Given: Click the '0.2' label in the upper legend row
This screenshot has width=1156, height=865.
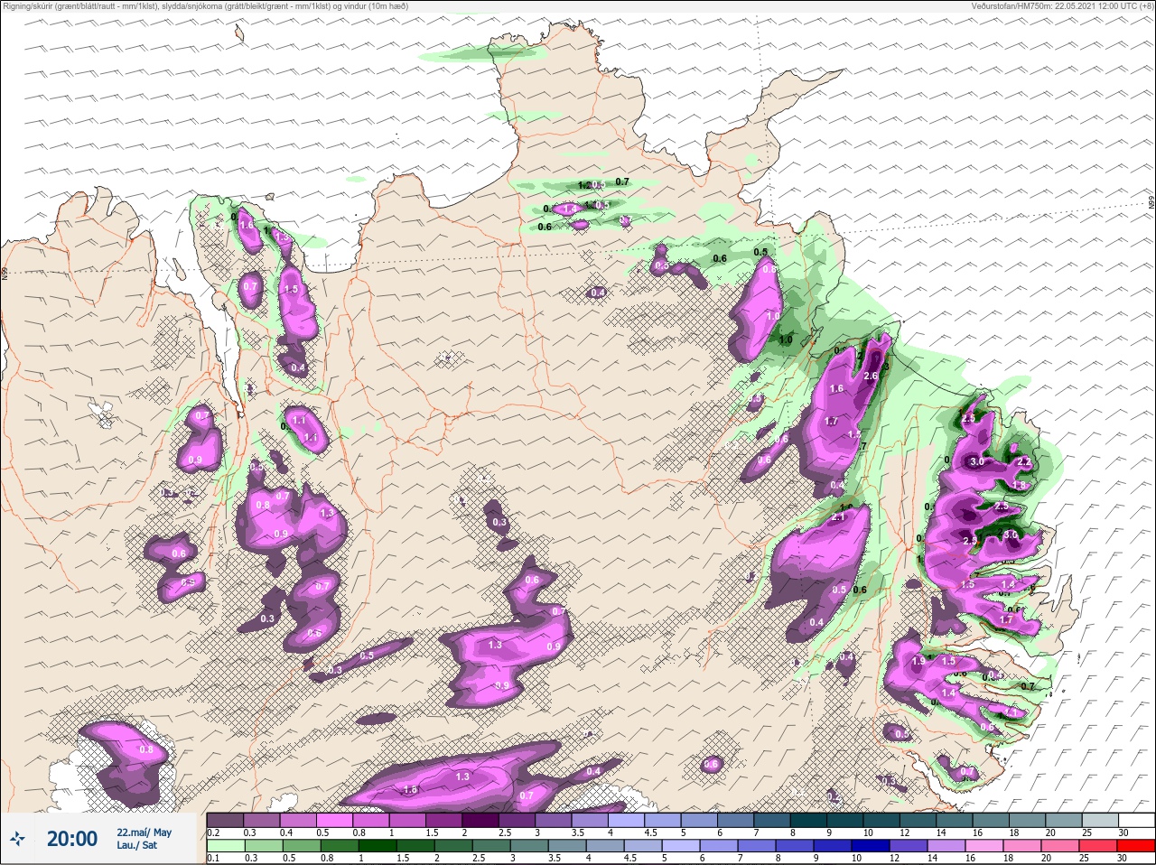Looking at the screenshot, I should pyautogui.click(x=214, y=832).
